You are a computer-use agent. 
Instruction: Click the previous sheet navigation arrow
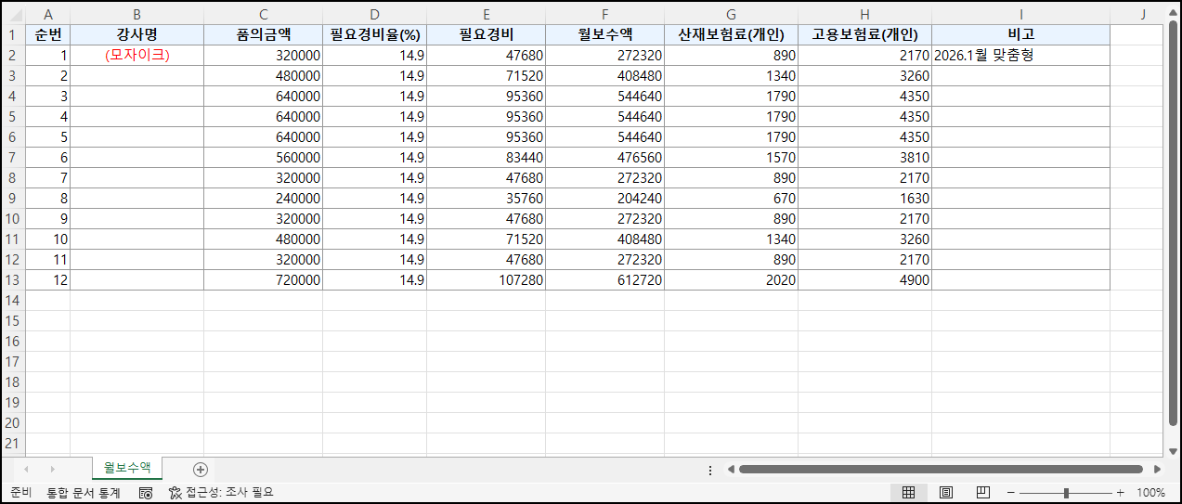click(26, 469)
